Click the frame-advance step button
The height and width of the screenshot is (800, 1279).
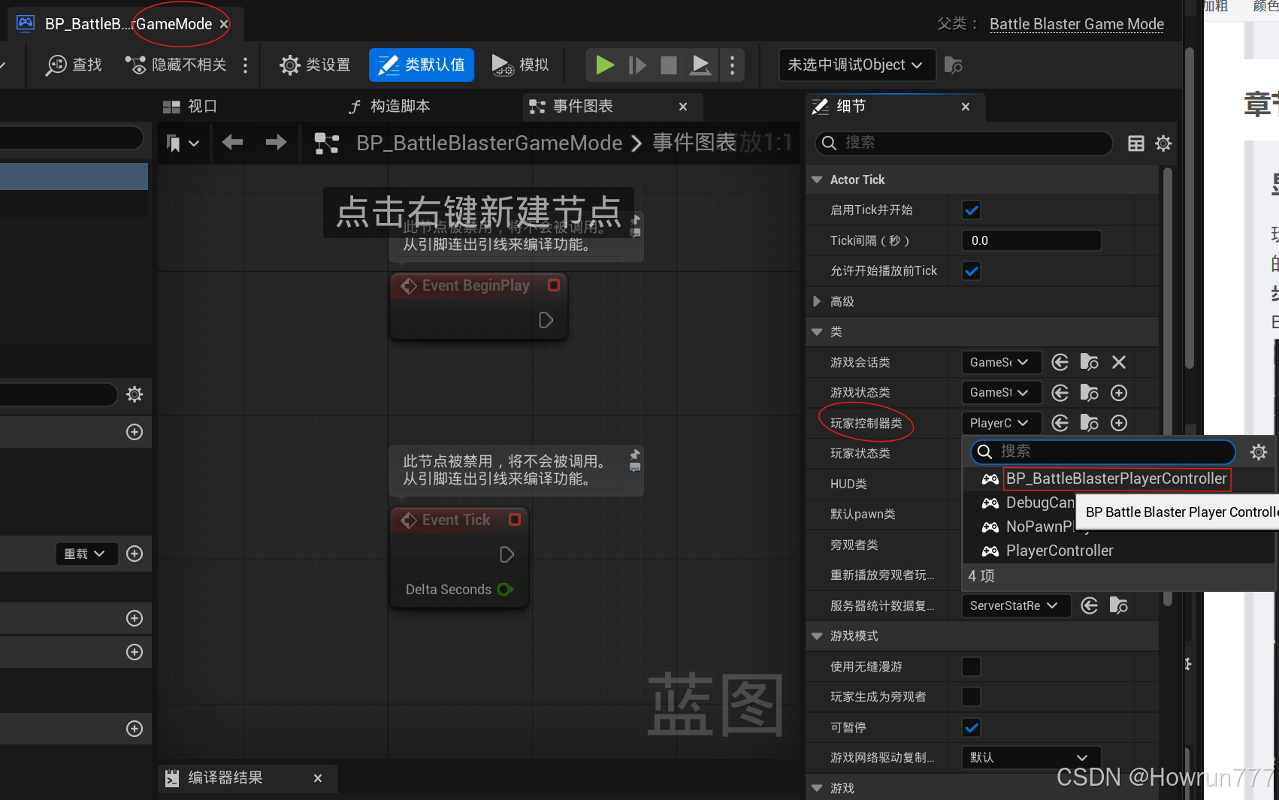636,65
